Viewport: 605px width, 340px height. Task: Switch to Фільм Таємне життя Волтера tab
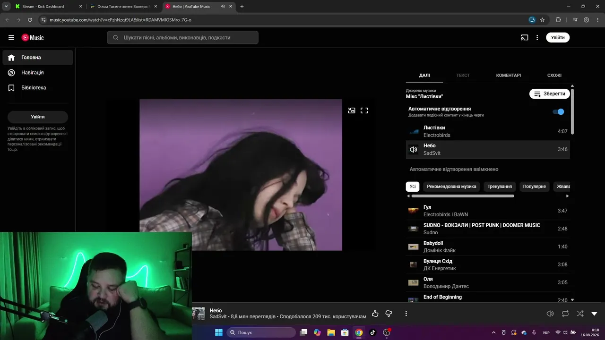(124, 7)
